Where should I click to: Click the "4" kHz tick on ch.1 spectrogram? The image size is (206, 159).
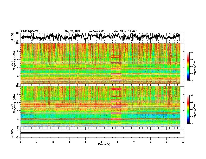point(18,68)
